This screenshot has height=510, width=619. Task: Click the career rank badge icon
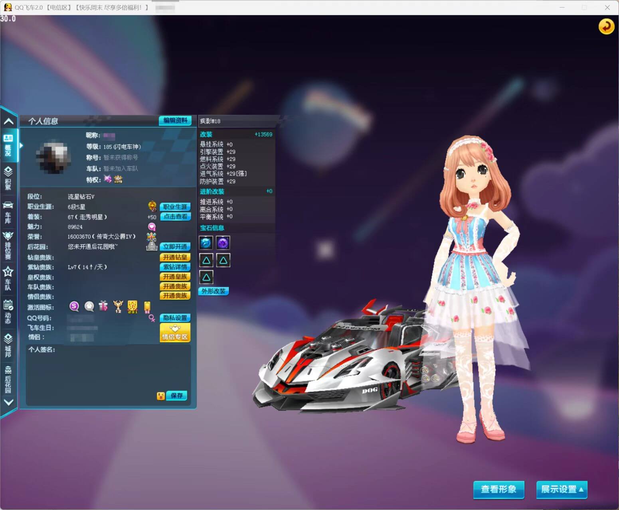[x=152, y=206]
